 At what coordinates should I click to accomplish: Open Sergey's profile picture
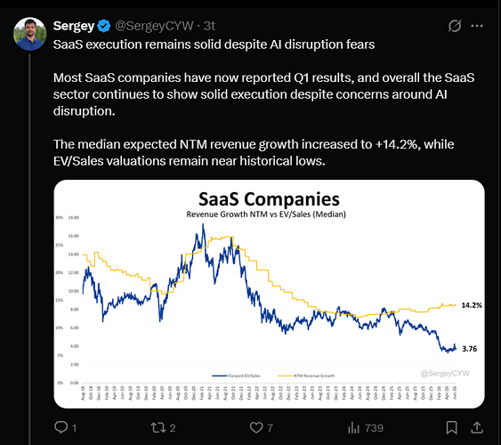[x=30, y=34]
